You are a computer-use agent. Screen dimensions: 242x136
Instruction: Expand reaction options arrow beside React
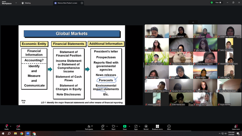117,127
